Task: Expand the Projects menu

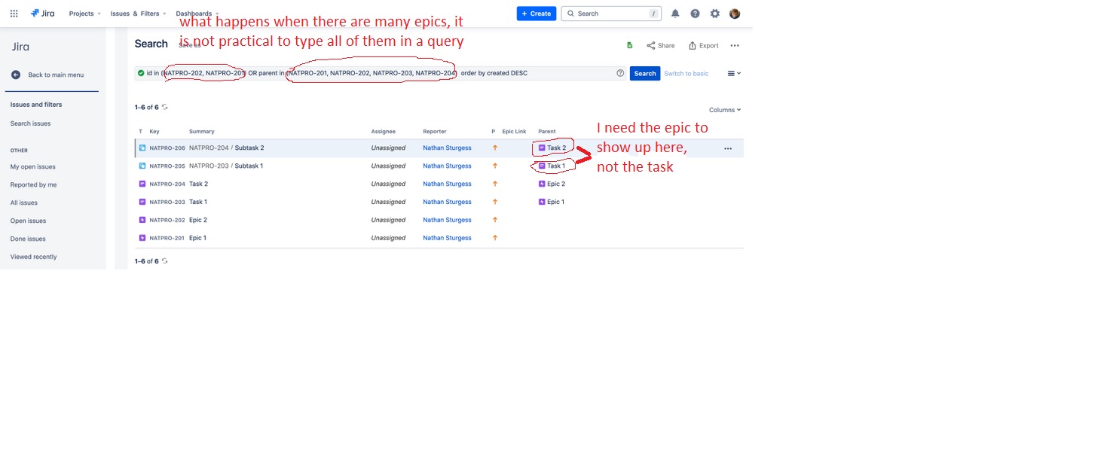Action: pos(83,13)
